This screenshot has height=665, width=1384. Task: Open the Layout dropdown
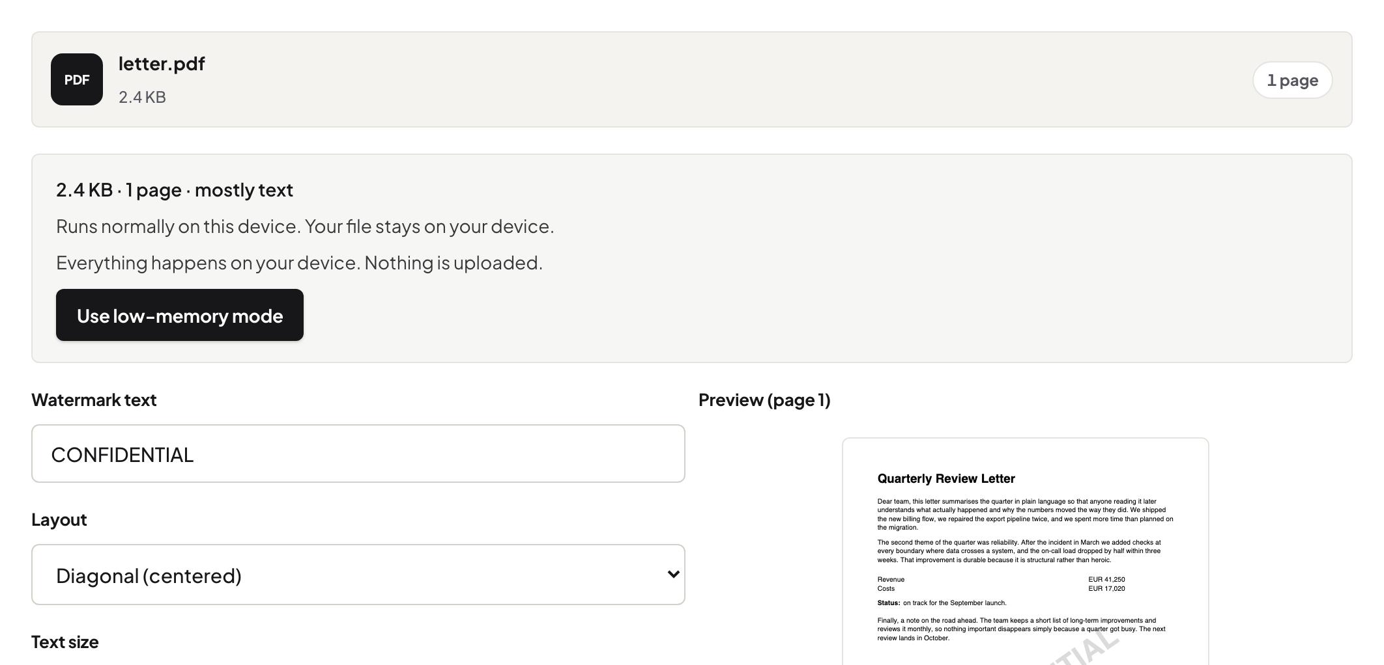point(358,575)
